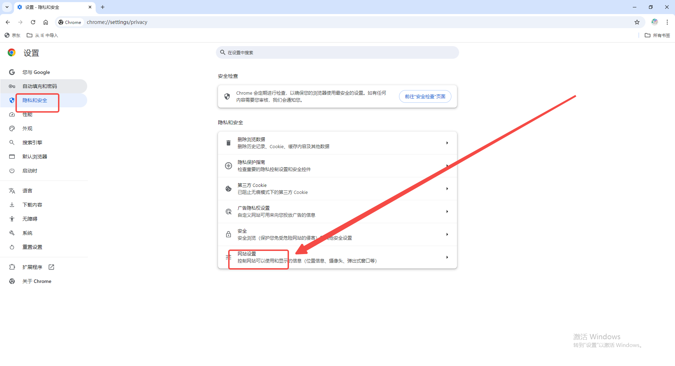Viewport: 675px width, 366px height.
Task: Open 删除浏览数据 row
Action: coord(337,143)
